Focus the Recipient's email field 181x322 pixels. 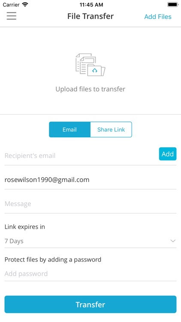click(81, 156)
